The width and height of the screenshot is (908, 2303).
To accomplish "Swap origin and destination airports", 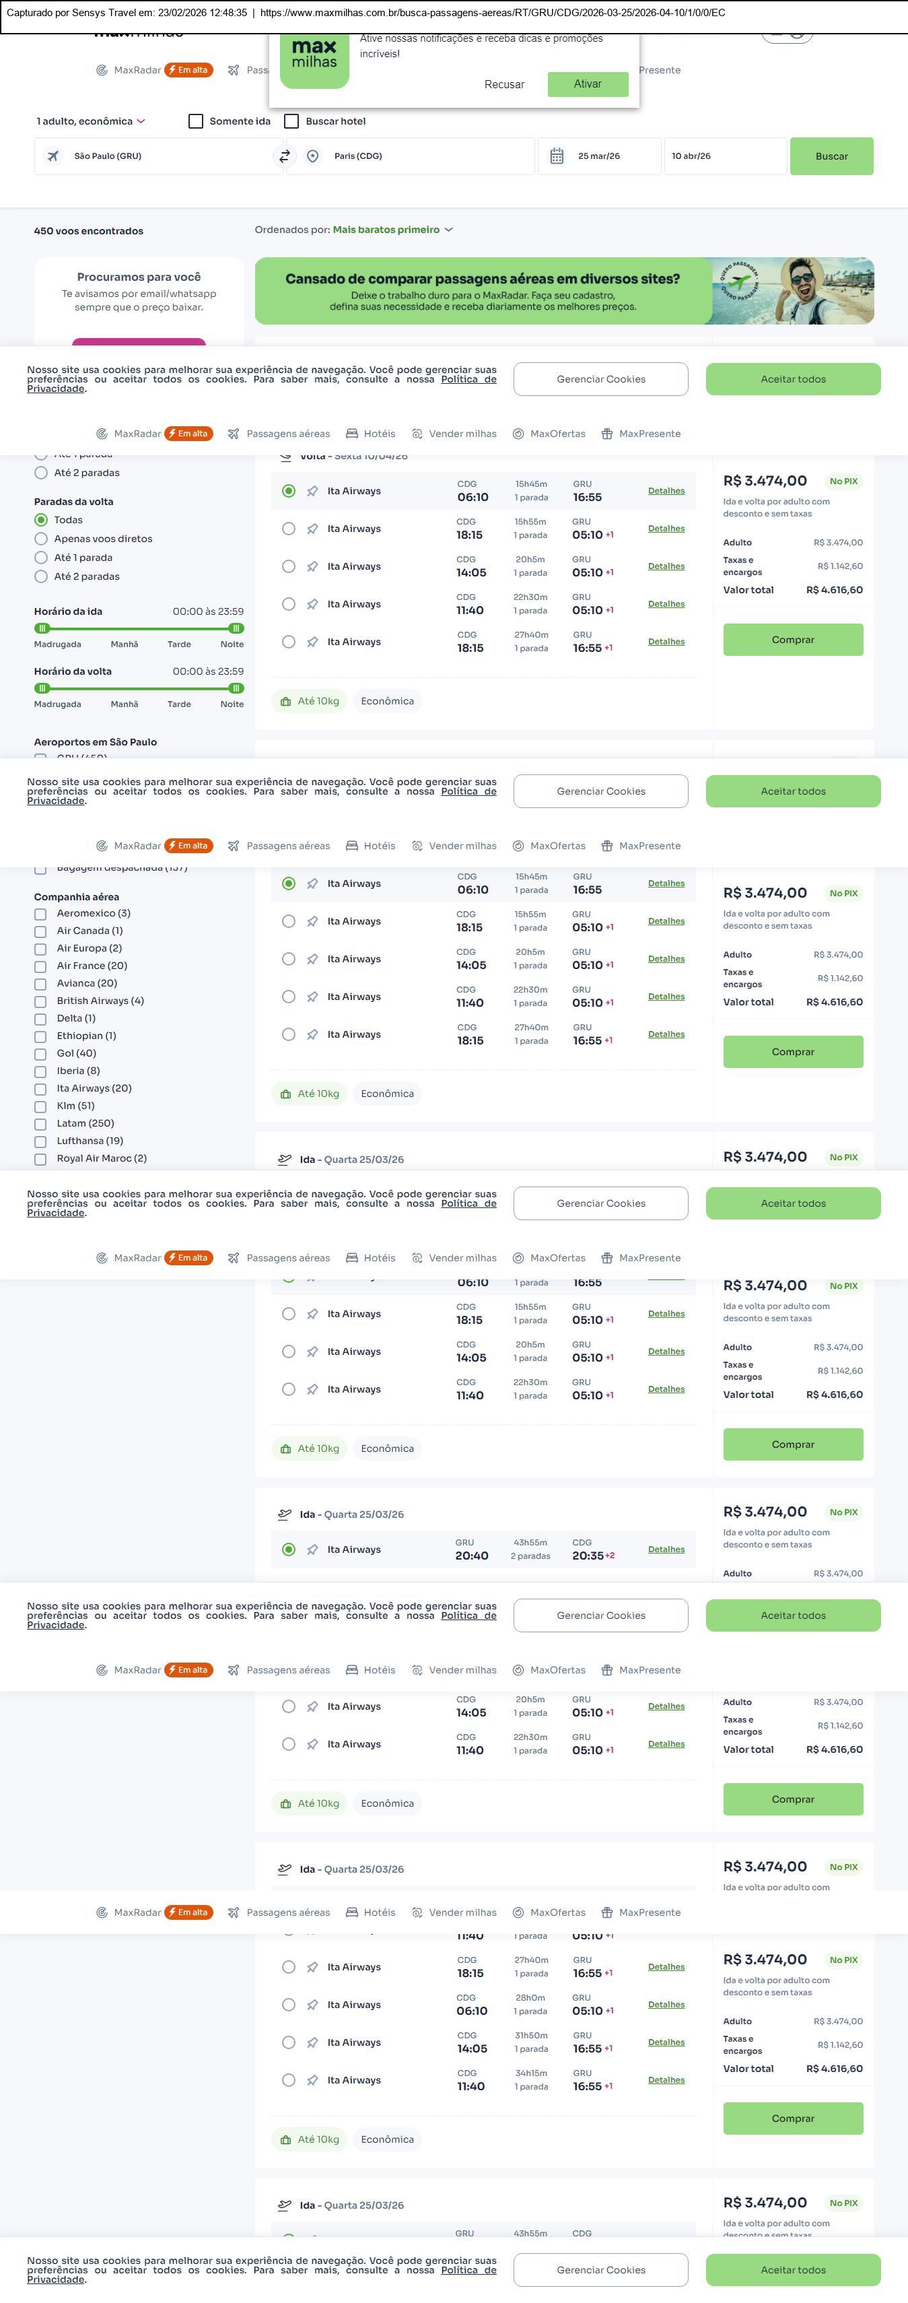I will (284, 156).
